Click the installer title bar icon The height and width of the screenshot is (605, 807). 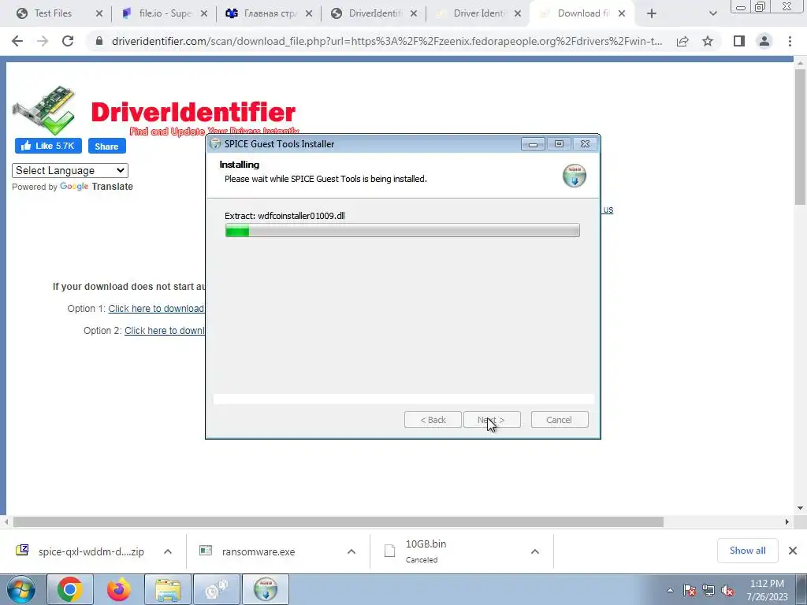point(216,144)
